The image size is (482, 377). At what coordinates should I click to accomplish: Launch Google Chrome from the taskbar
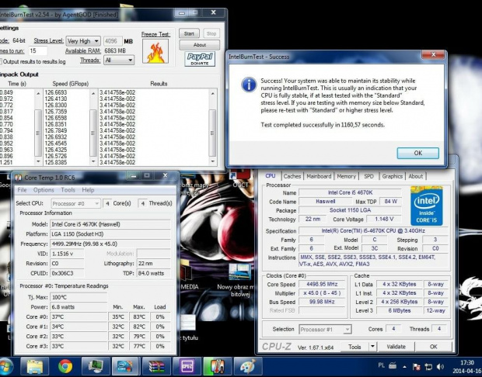point(65,366)
